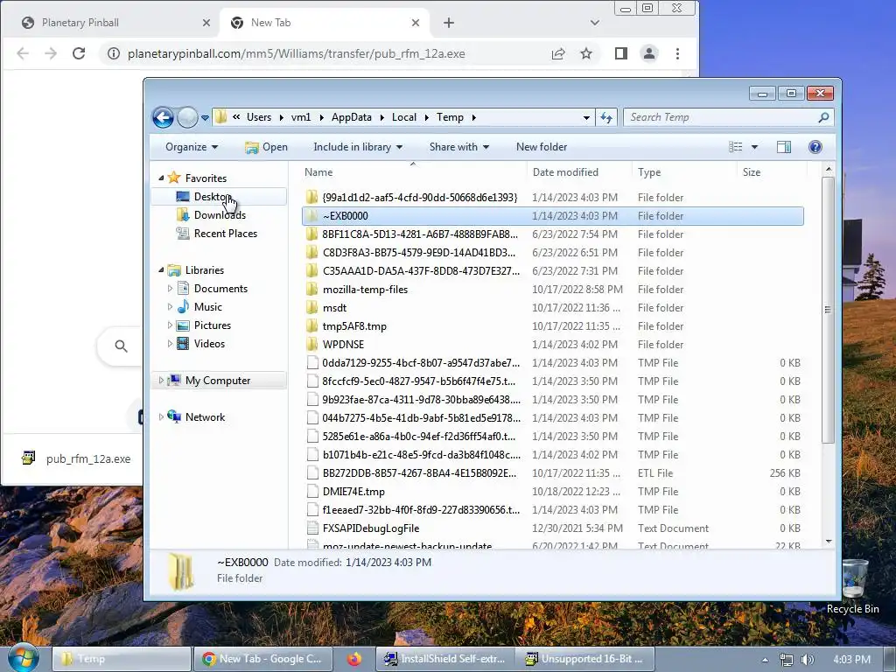Click the Chrome address bar URL
Screen dimensions: 896x672
tap(296, 53)
